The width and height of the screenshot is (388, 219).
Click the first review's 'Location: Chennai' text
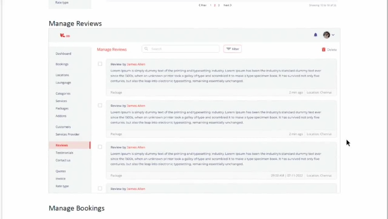coord(319,93)
